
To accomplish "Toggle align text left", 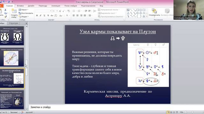I will pyautogui.click(x=74, y=16).
